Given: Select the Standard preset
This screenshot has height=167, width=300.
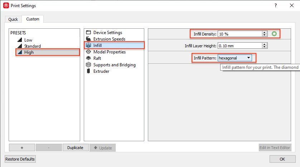Looking at the screenshot, I should [x=32, y=46].
